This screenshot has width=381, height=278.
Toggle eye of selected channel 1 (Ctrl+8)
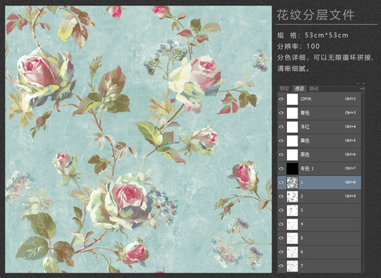[x=282, y=182]
